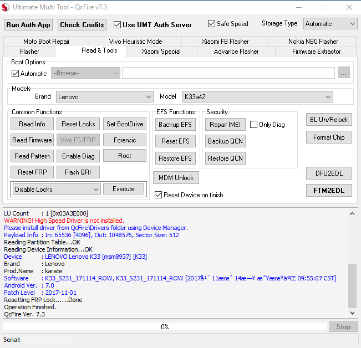Uncheck the Safe Speed option
The width and height of the screenshot is (361, 348).
(x=211, y=24)
